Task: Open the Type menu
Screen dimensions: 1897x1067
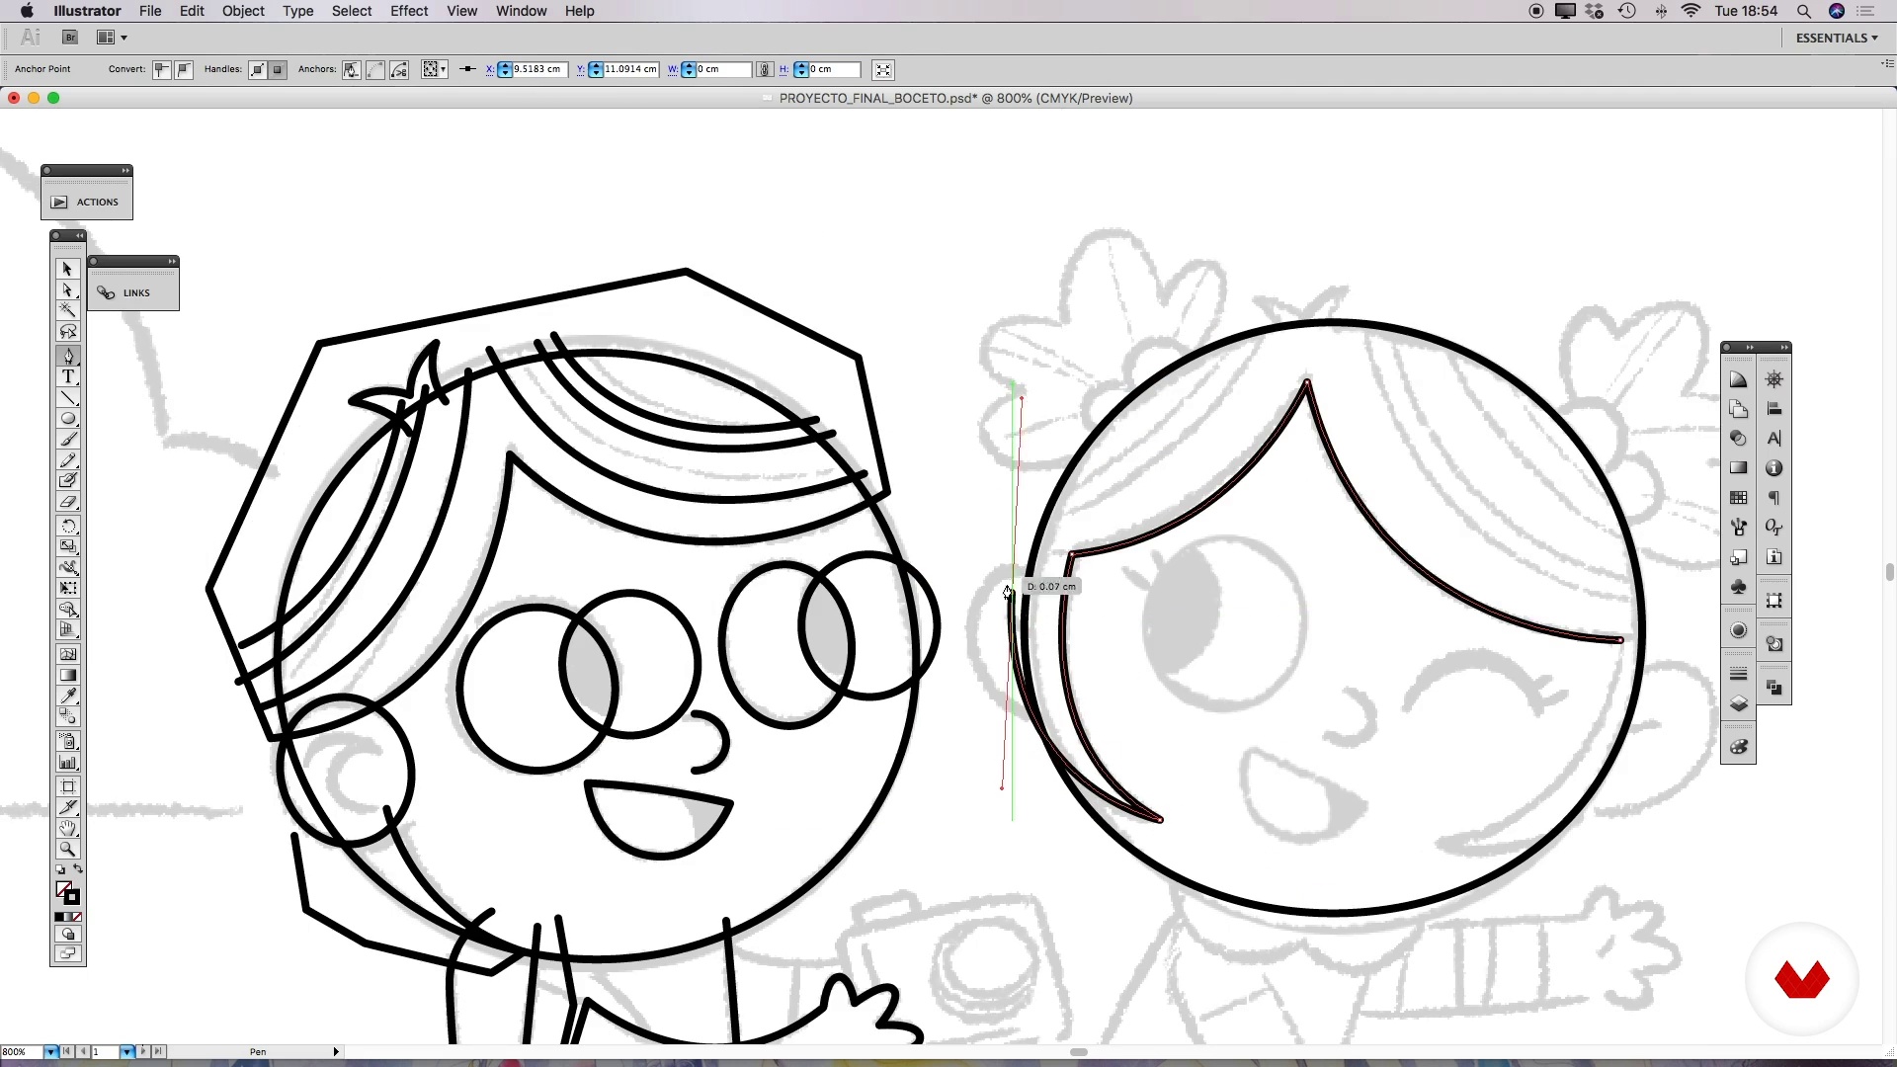Action: [297, 11]
